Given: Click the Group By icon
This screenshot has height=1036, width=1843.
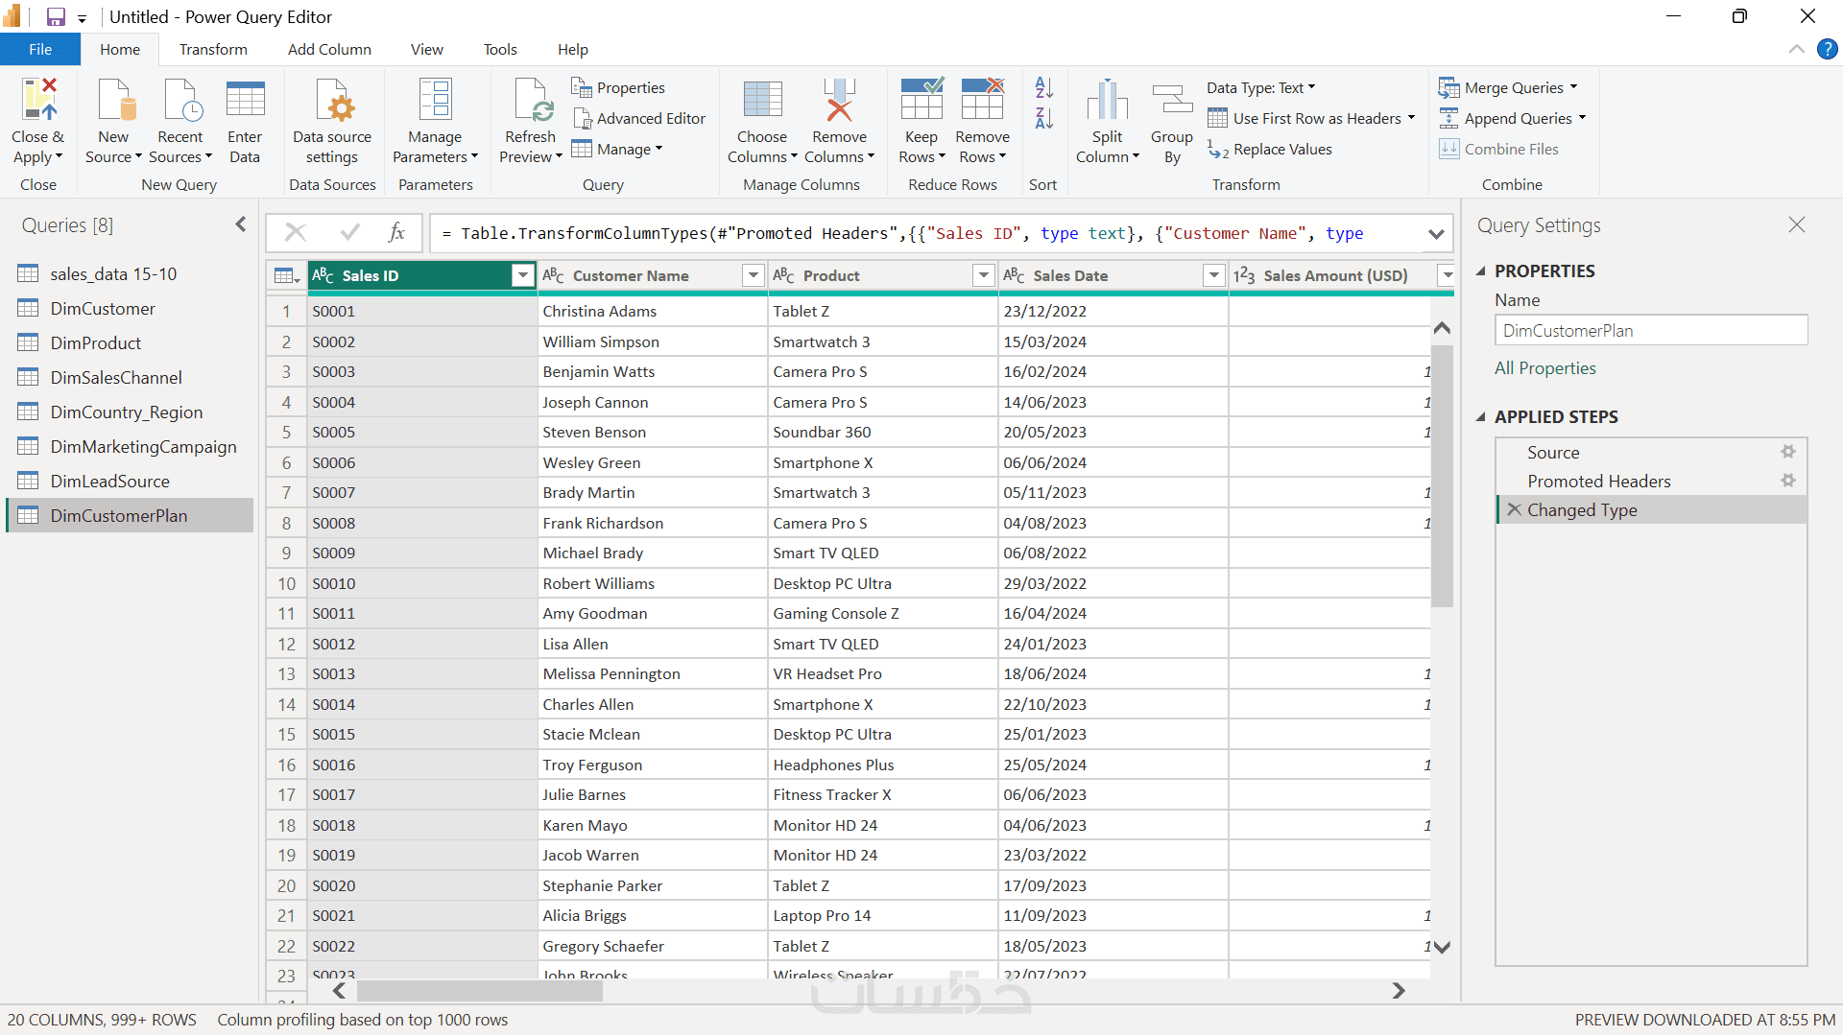Looking at the screenshot, I should pyautogui.click(x=1171, y=100).
